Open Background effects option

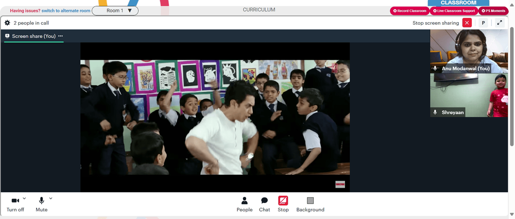(310, 205)
